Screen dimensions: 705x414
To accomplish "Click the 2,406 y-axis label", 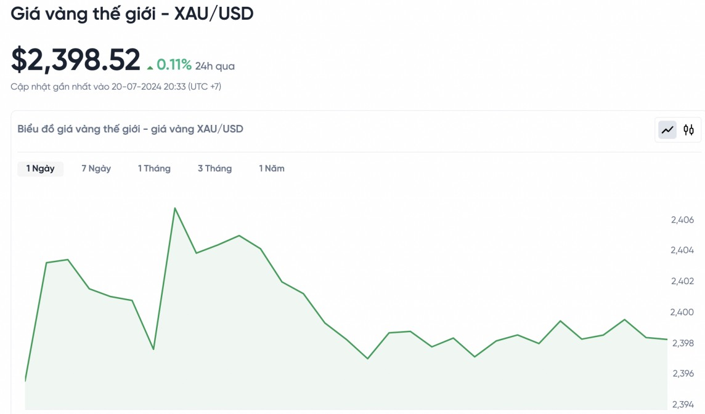I will 682,220.
